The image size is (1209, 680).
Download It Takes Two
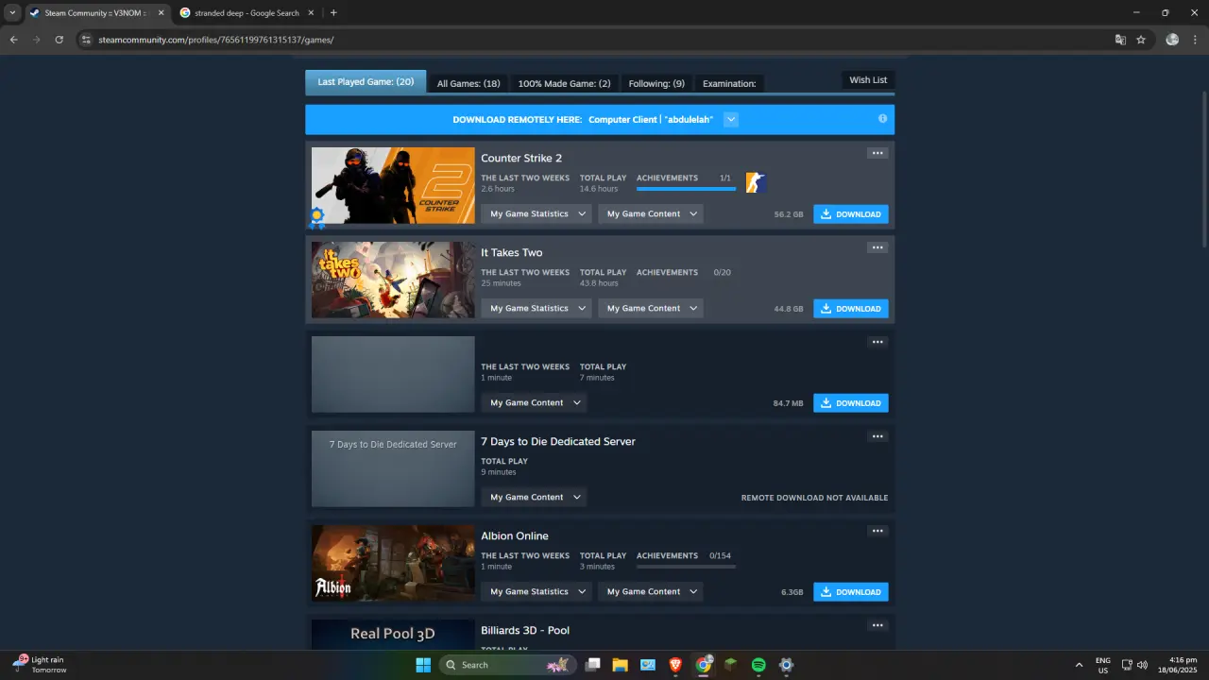click(x=851, y=309)
